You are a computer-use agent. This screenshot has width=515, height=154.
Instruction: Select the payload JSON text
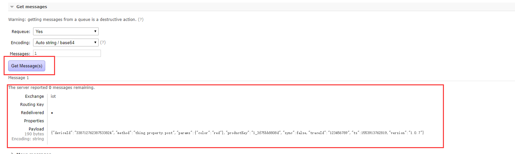[x=238, y=133]
